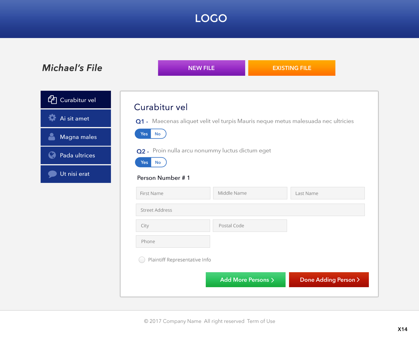419x337 pixels.
Task: Click the documents icon beside Curabitur vel
Action: click(x=52, y=100)
